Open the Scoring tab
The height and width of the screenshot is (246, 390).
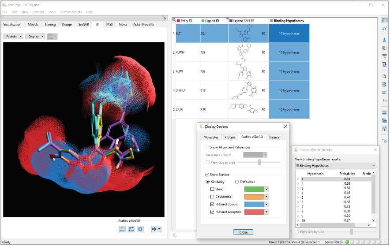(x=50, y=24)
